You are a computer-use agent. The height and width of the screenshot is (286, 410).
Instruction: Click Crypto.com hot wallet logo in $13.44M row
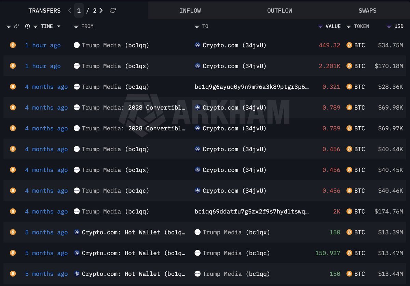pyautogui.click(x=77, y=274)
